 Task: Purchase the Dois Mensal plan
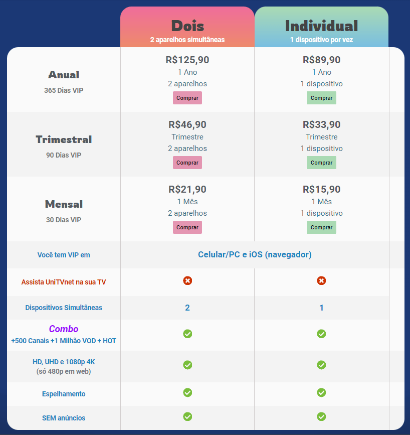[187, 227]
